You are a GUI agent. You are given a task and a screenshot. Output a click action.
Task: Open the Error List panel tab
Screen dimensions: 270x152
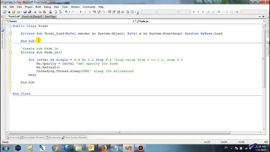[x=13, y=138]
